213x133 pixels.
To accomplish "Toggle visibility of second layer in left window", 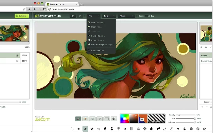I will tap(17, 61).
